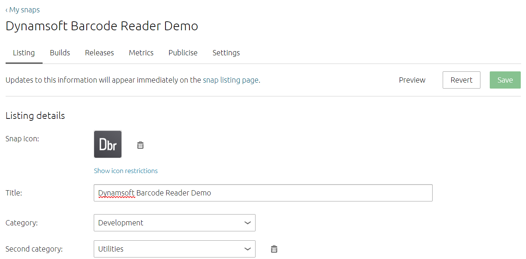The image size is (526, 259).
Task: Open the Publicise tab
Action: (x=183, y=53)
